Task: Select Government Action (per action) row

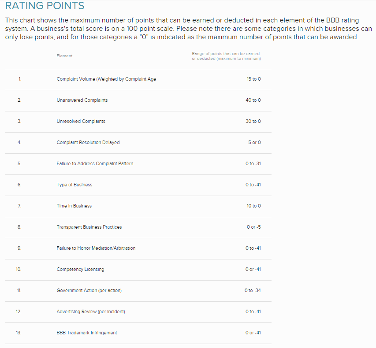Action: pos(138,290)
